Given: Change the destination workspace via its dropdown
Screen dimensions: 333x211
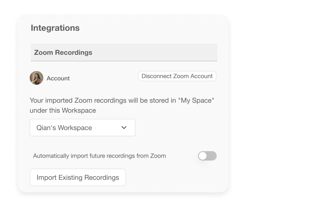Looking at the screenshot, I should [x=82, y=127].
